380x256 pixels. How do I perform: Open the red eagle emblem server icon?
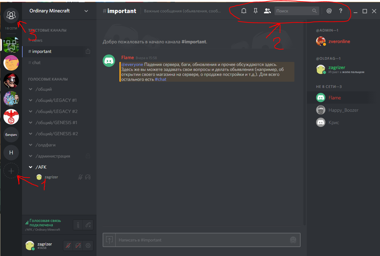(x=11, y=117)
